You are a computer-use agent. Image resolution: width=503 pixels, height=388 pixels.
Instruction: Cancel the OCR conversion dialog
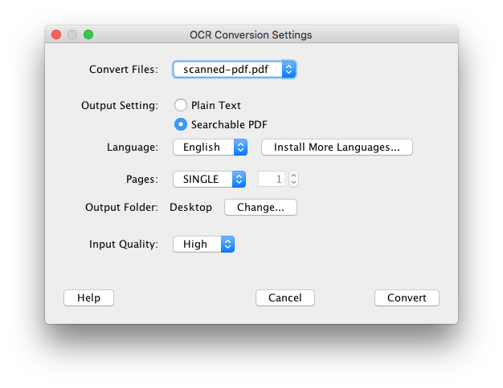(x=284, y=297)
